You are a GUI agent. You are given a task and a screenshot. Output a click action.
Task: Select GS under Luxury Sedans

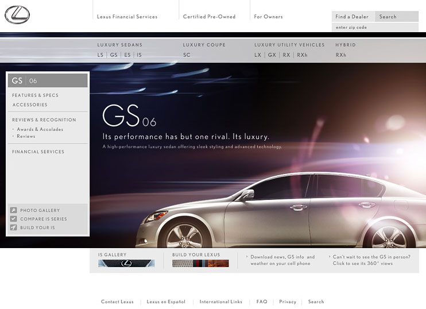point(114,55)
